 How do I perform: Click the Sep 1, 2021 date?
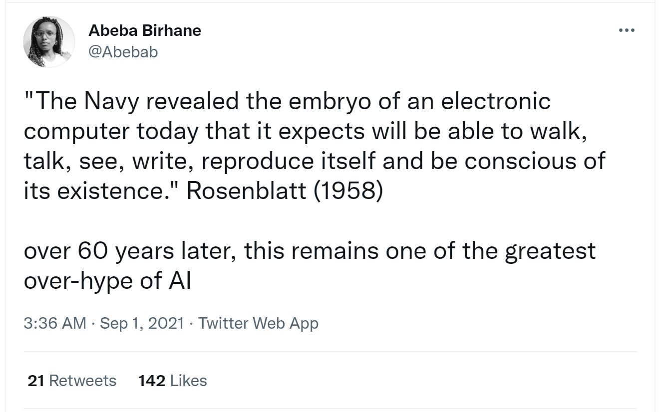pyautogui.click(x=142, y=323)
